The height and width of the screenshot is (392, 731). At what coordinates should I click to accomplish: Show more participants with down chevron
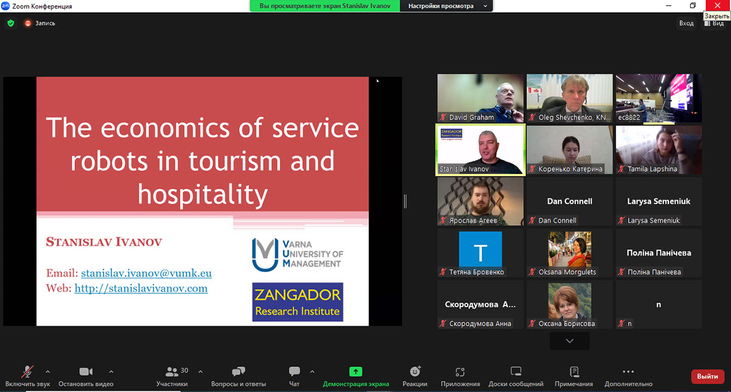pos(570,341)
